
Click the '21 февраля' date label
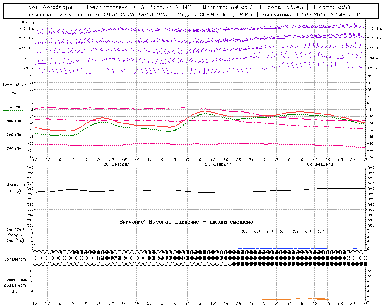(x=218, y=164)
